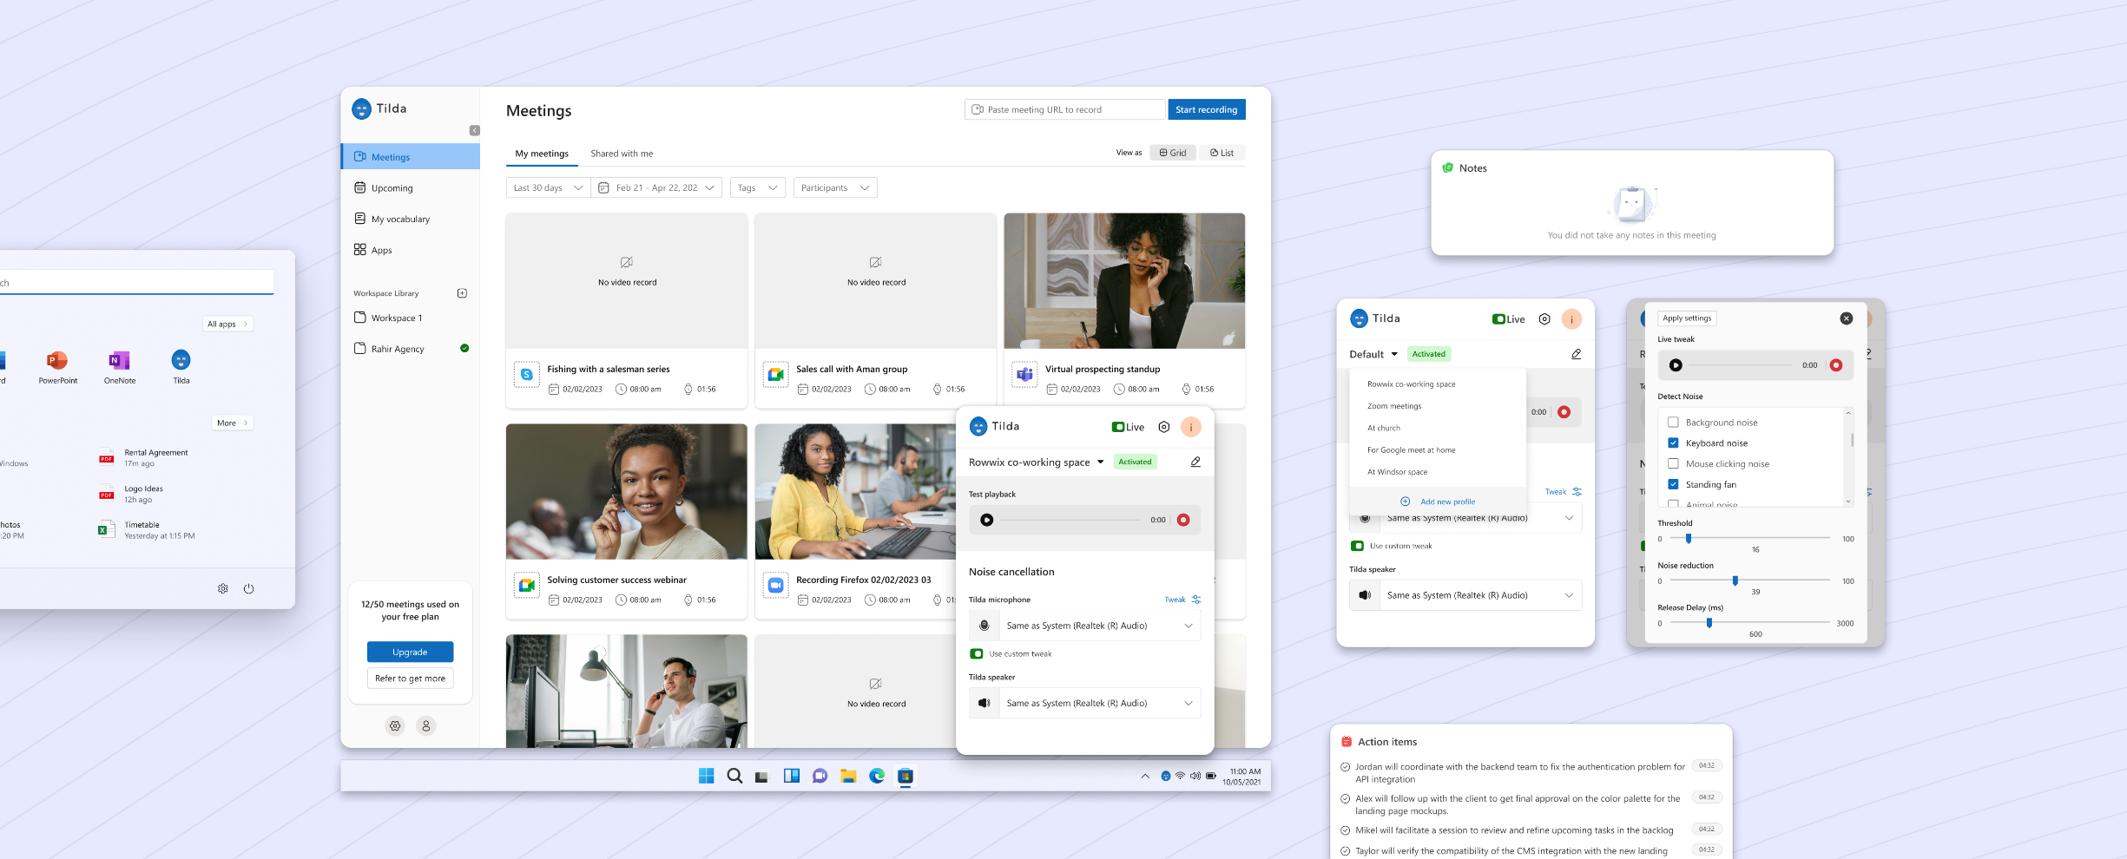Click the Threshold slider handle

(1689, 538)
